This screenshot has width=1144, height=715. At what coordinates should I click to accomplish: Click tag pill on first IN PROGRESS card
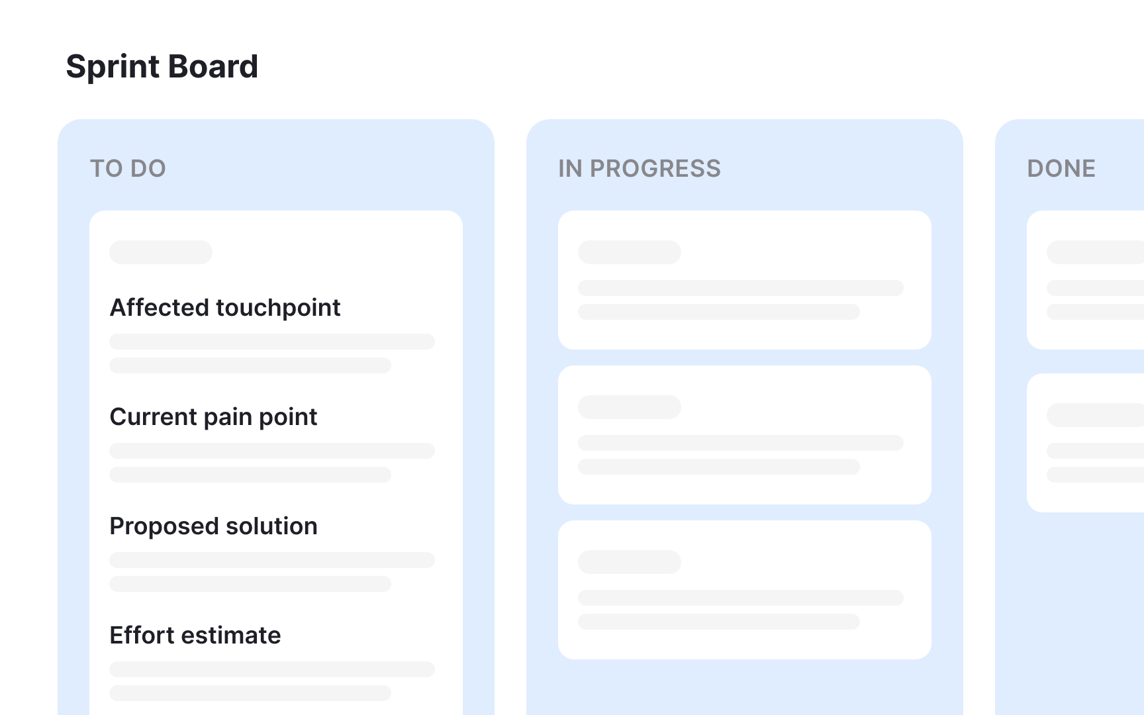pos(630,252)
